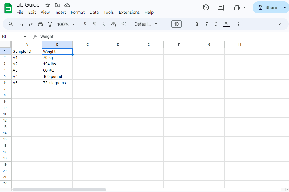Select the cell containing 154 lbs
The image size is (289, 192).
57,64
